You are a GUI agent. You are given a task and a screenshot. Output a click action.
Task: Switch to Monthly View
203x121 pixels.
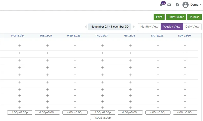[149, 27]
